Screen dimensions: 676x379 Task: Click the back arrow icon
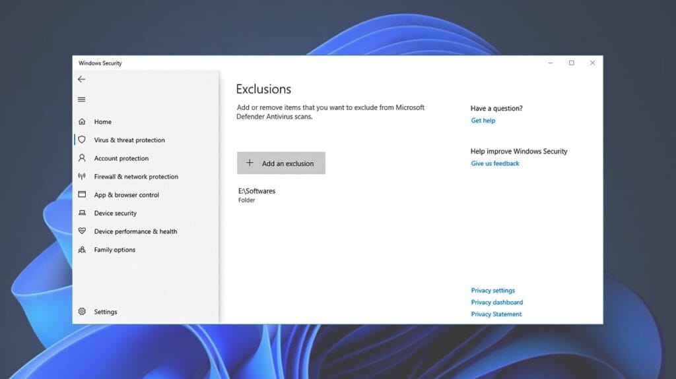(81, 79)
